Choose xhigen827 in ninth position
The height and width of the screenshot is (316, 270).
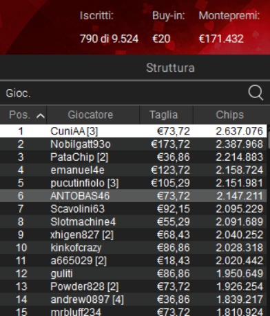pos(134,235)
